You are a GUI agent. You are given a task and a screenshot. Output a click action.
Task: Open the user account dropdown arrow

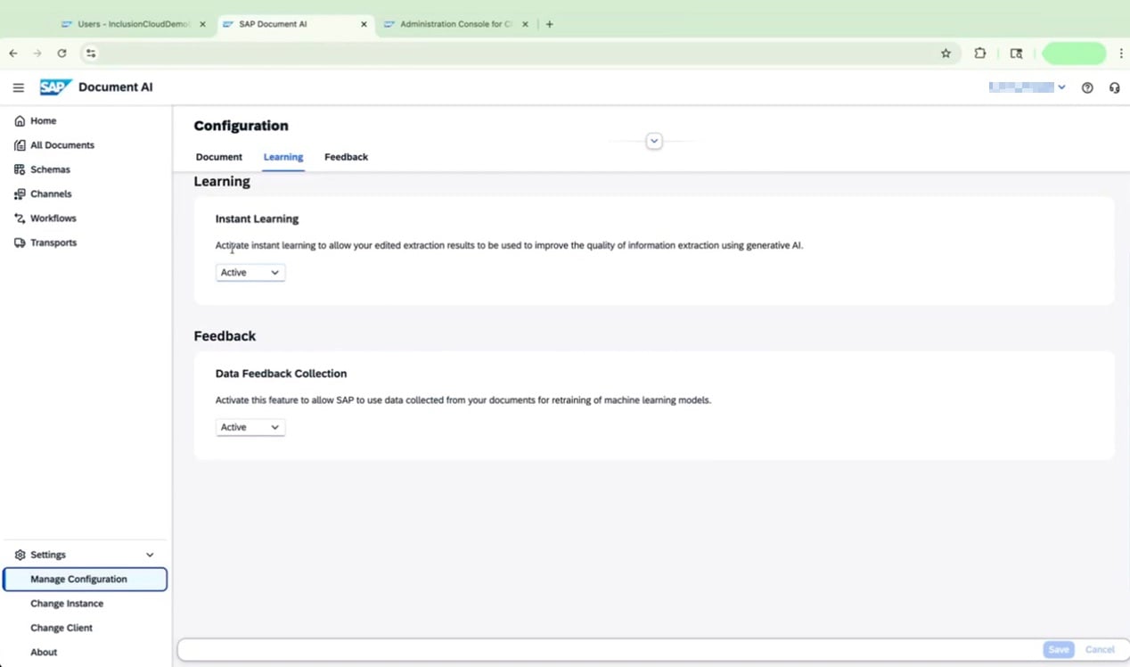(1061, 87)
